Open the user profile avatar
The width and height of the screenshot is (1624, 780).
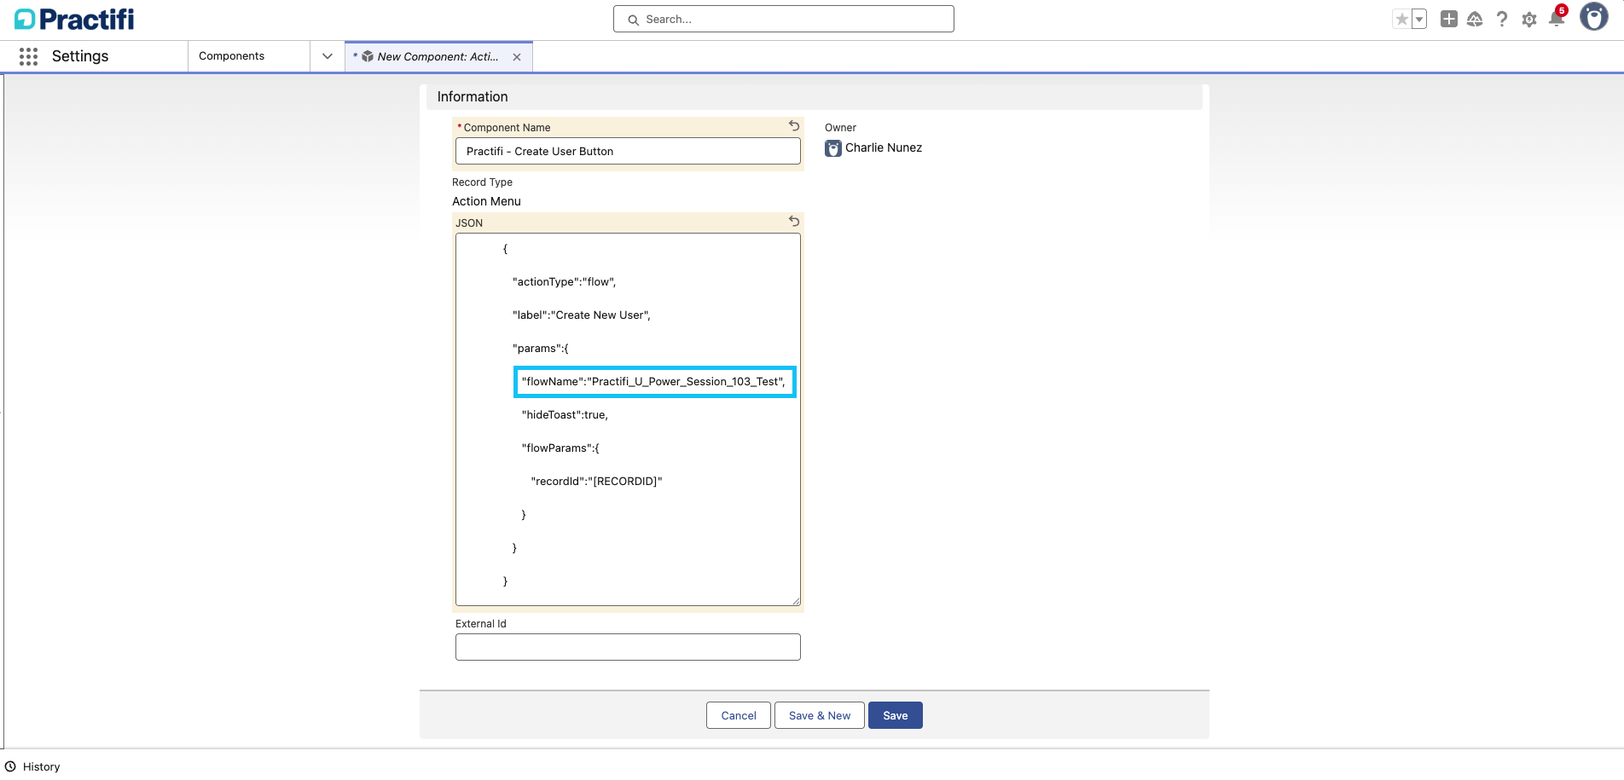[x=1593, y=17]
